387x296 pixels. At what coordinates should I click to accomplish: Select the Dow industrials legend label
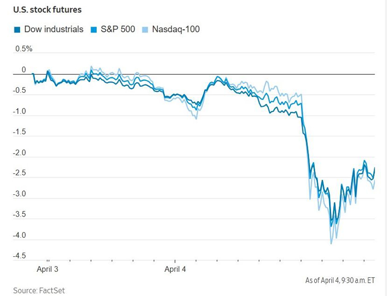tap(54, 29)
